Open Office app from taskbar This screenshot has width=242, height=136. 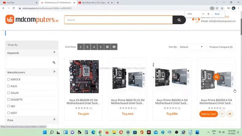(142, 132)
